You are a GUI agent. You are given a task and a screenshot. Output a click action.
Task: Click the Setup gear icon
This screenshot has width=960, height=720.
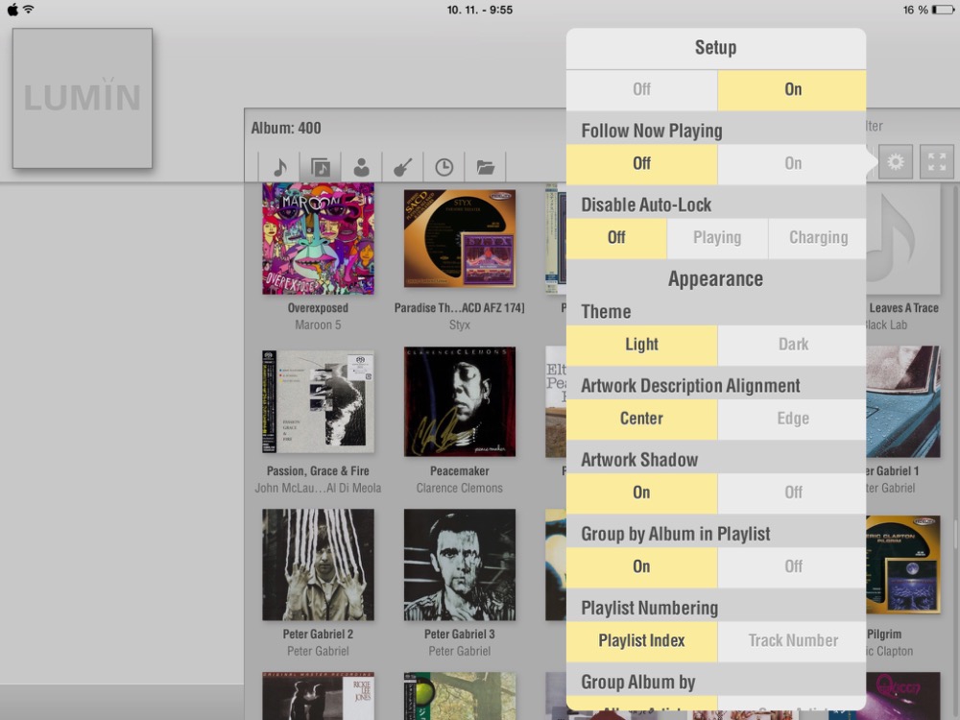coord(895,161)
